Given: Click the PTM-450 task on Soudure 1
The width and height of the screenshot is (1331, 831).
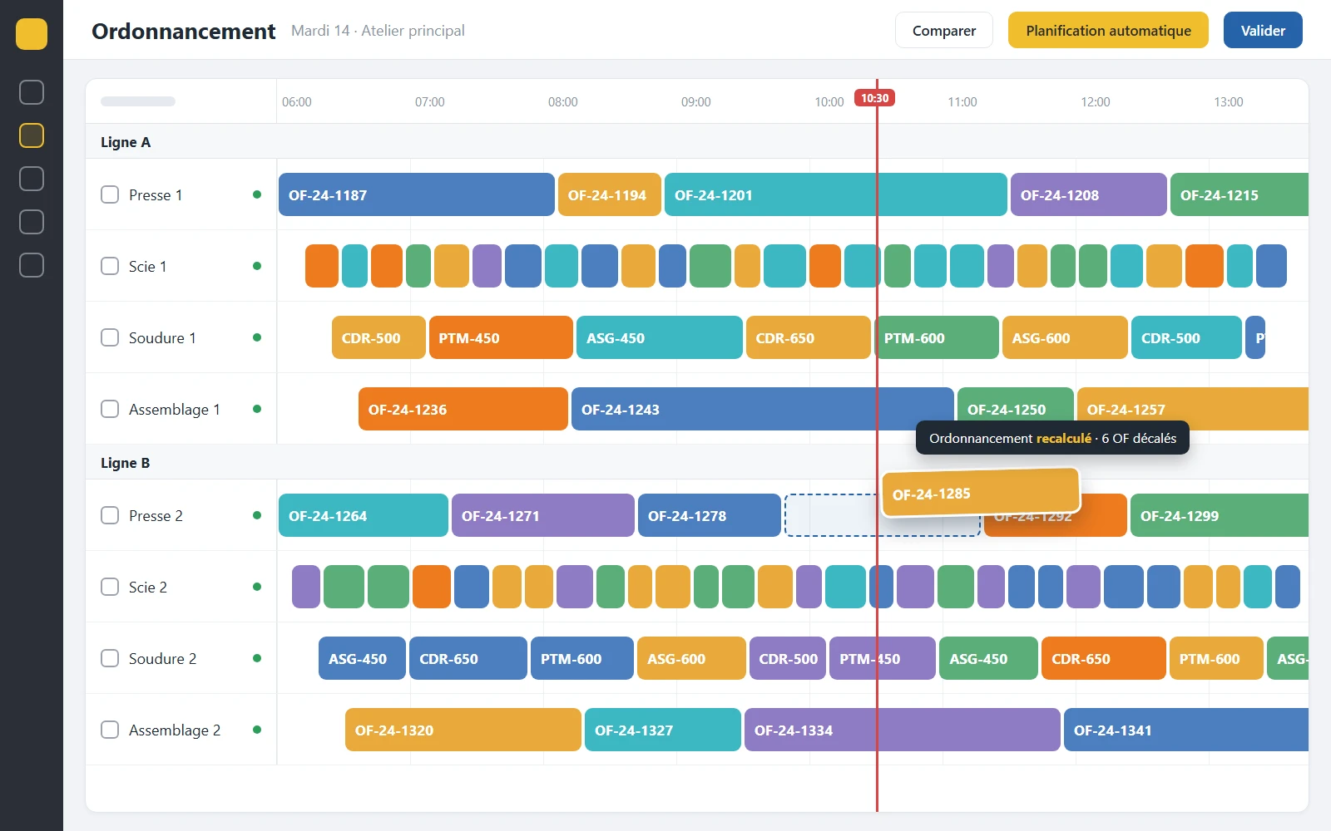Looking at the screenshot, I should point(501,337).
